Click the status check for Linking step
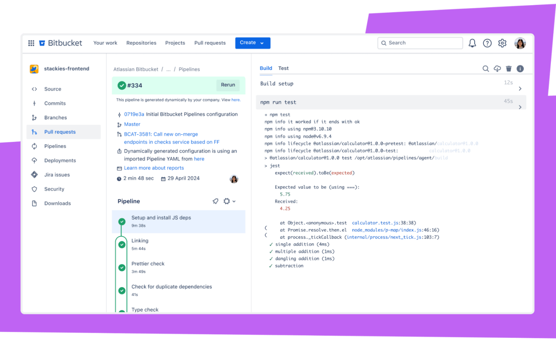Image resolution: width=556 pixels, height=343 pixels. pos(122,244)
